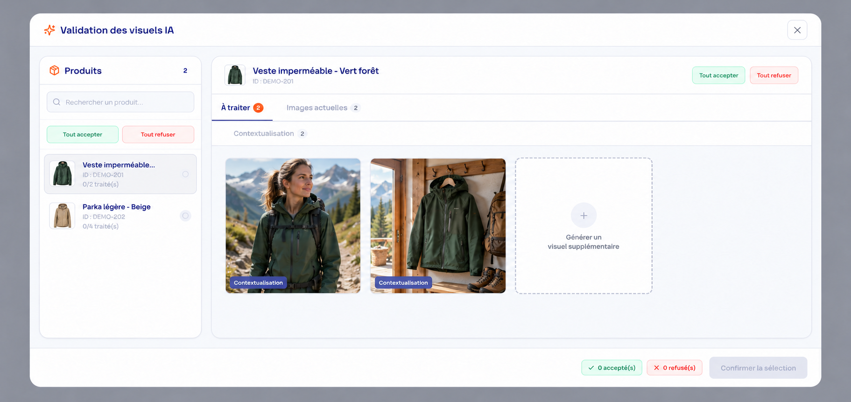Click the 0 refusé(s) counter badge

pos(675,368)
